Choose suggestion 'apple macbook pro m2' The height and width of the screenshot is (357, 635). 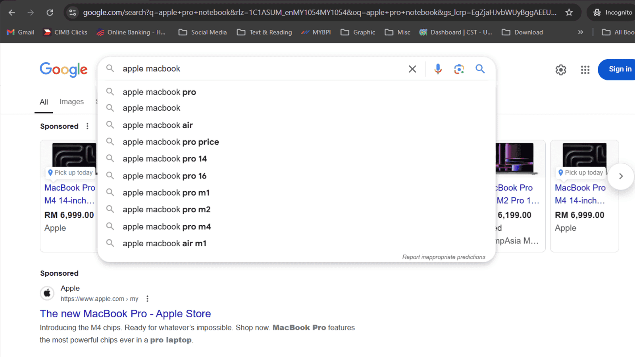[x=296, y=209]
